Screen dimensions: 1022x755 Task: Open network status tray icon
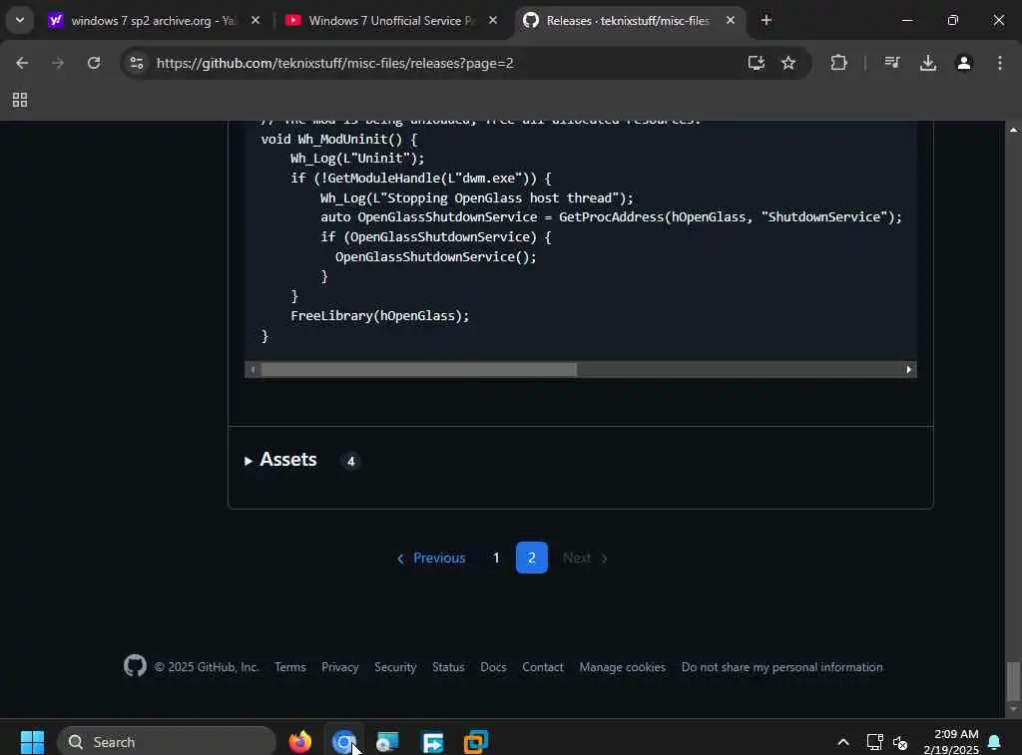pos(874,741)
